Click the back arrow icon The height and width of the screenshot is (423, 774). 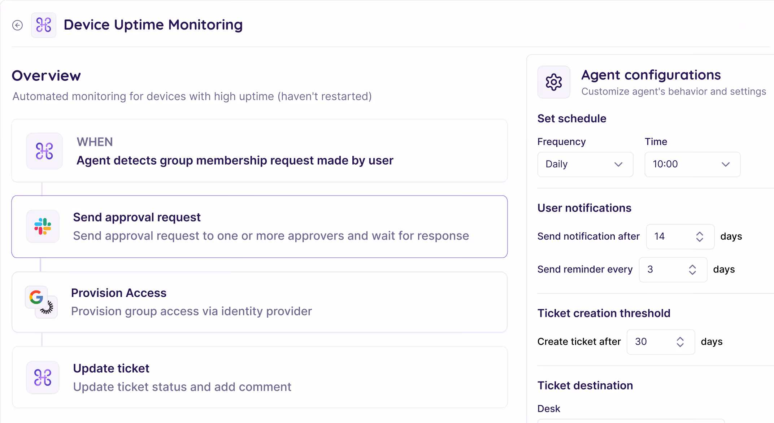(17, 25)
